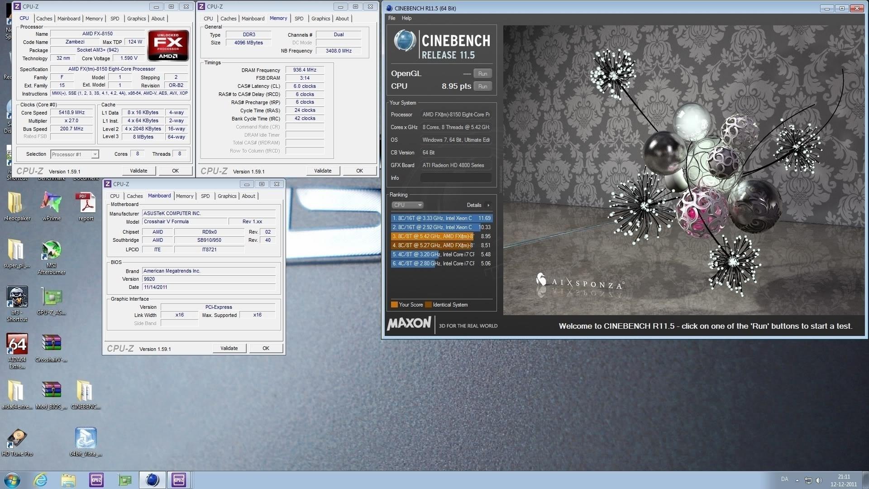Switch to last CPU-Z taskbar button
This screenshot has height=489, width=869.
179,480
